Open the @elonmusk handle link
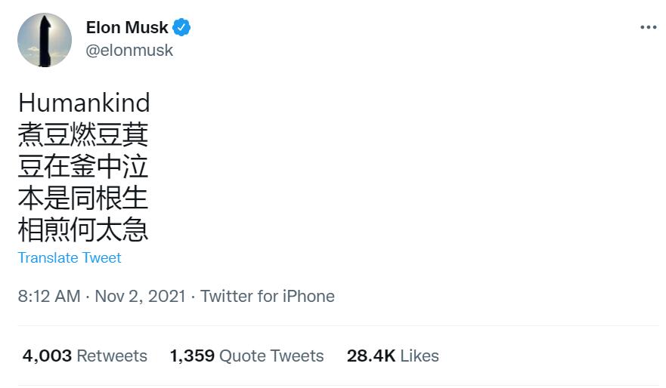The height and width of the screenshot is (388, 666). (x=129, y=51)
